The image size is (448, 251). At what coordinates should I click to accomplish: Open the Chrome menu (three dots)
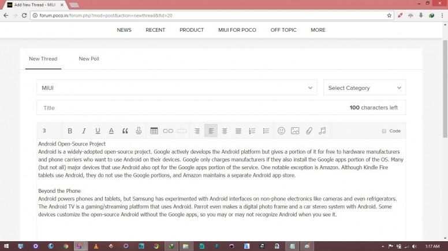click(442, 16)
